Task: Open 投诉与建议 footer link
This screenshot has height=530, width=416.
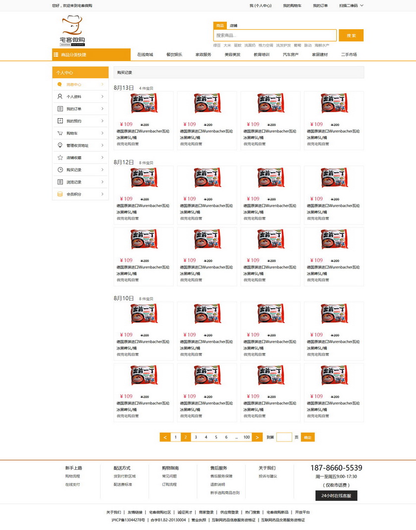Action: point(268,476)
